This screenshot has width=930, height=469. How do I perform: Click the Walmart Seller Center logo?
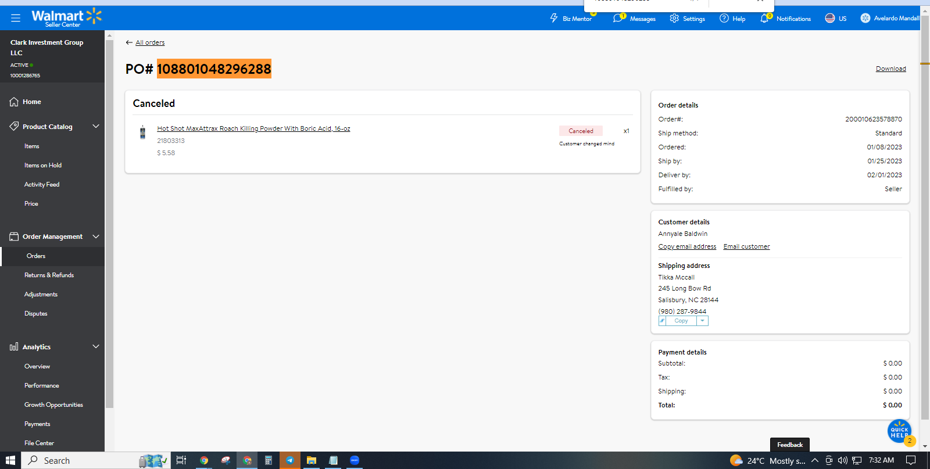click(66, 17)
